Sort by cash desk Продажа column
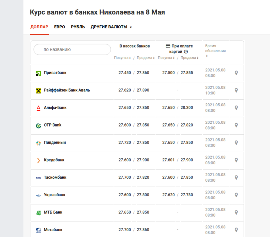The height and width of the screenshot is (237, 270). tap(146, 58)
